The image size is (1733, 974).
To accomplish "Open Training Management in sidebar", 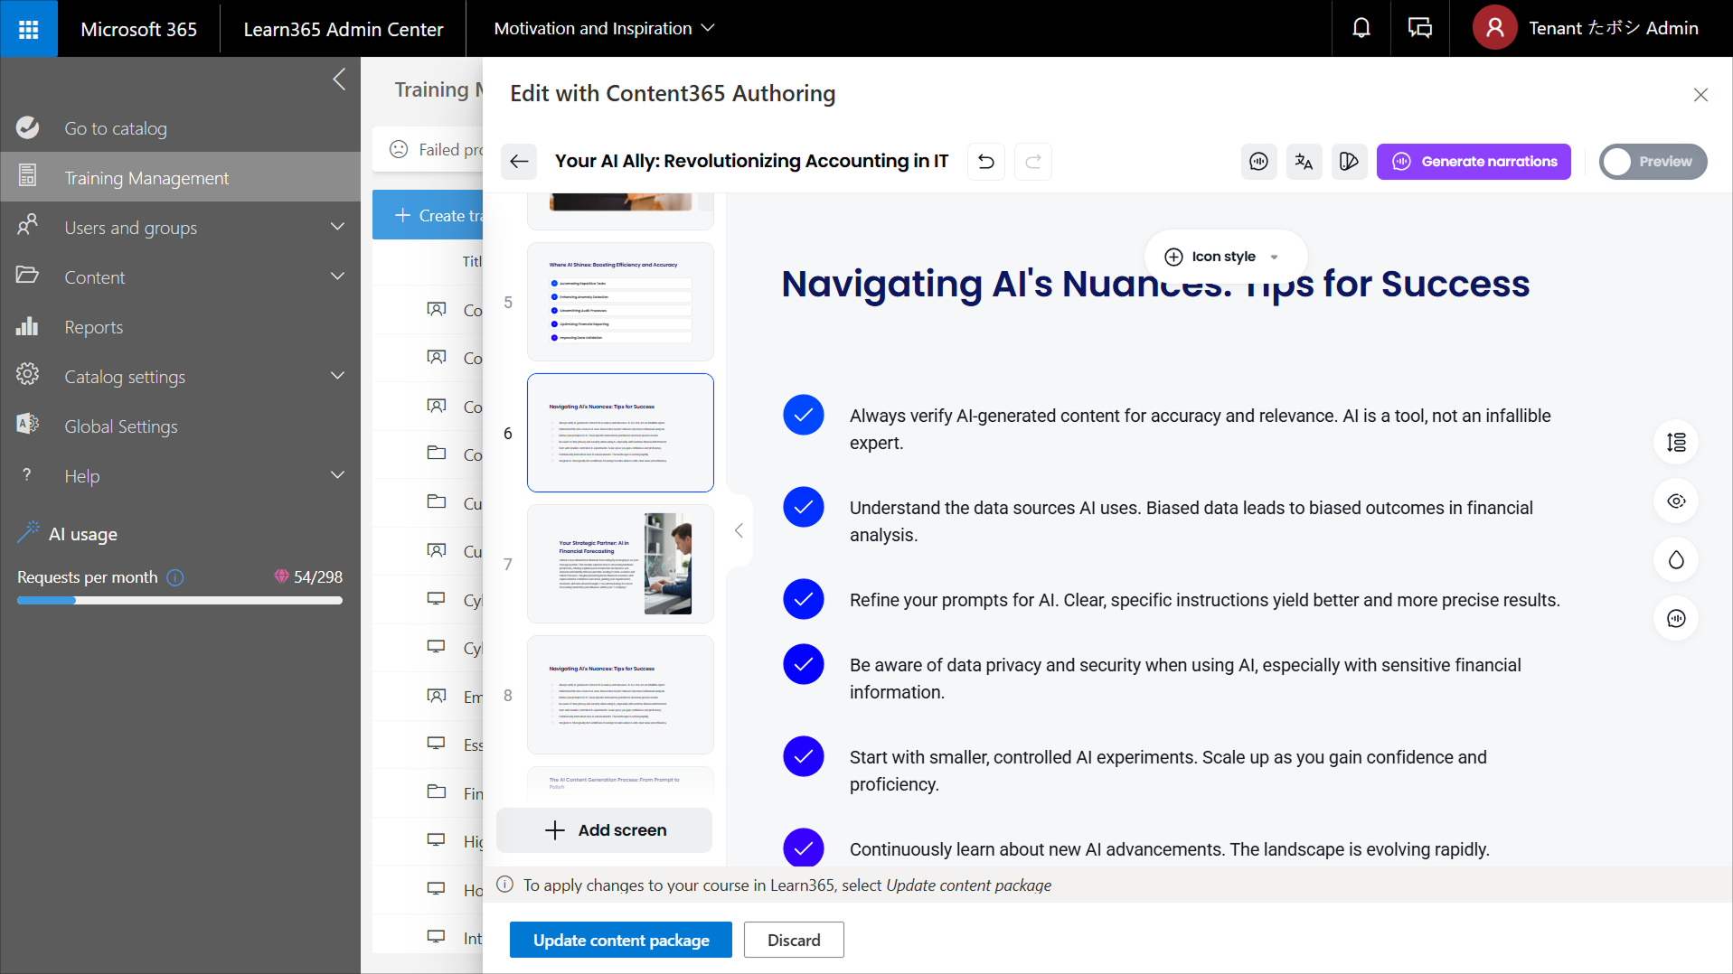I will point(146,178).
